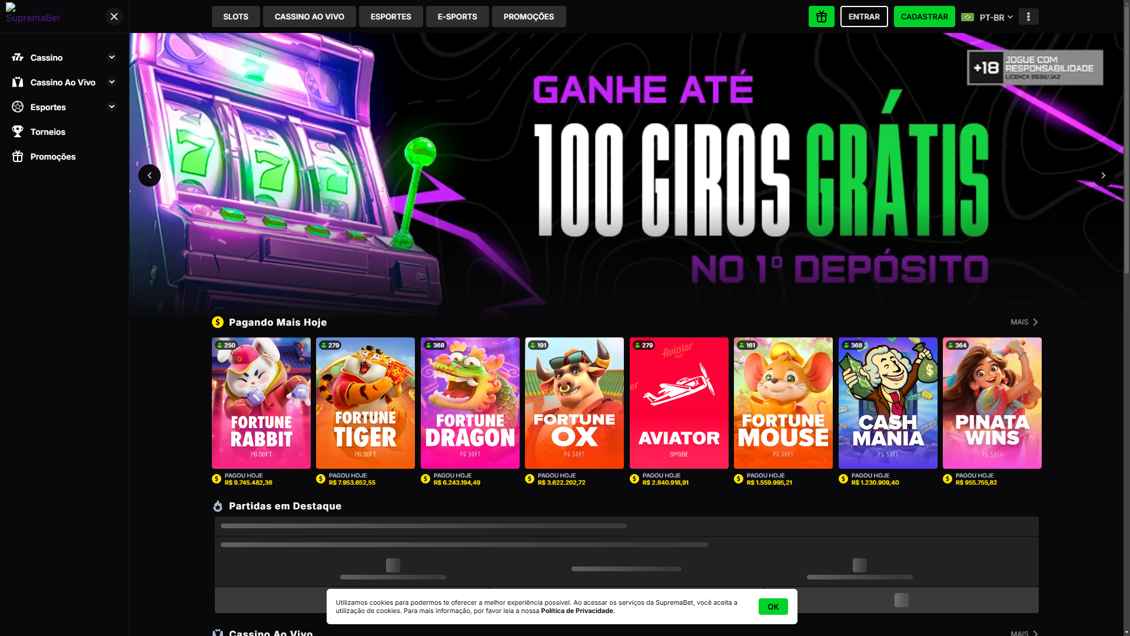Click the Brazil flag icon
1130x636 pixels.
click(x=968, y=17)
